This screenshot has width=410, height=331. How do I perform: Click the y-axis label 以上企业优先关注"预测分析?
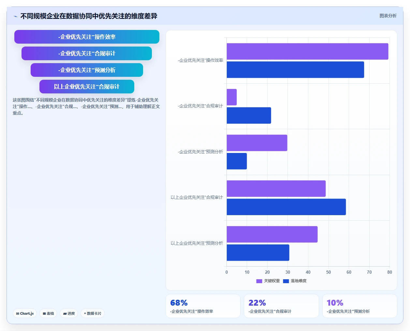click(197, 243)
